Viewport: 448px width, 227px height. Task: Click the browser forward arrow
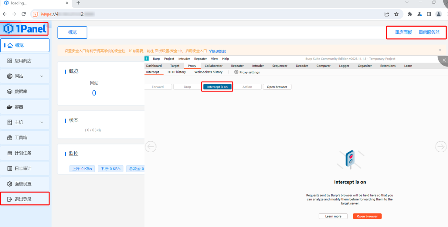click(14, 14)
